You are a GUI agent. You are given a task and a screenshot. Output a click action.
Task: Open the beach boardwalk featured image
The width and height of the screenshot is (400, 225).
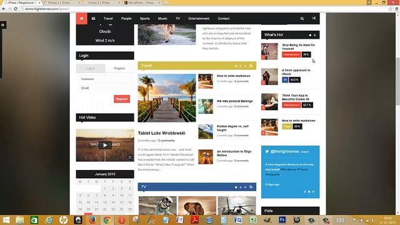[x=167, y=98]
